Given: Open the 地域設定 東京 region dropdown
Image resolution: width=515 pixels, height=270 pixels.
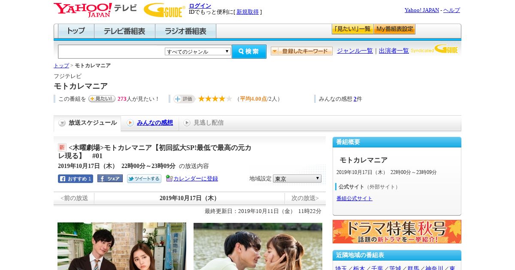Looking at the screenshot, I should pos(297,178).
